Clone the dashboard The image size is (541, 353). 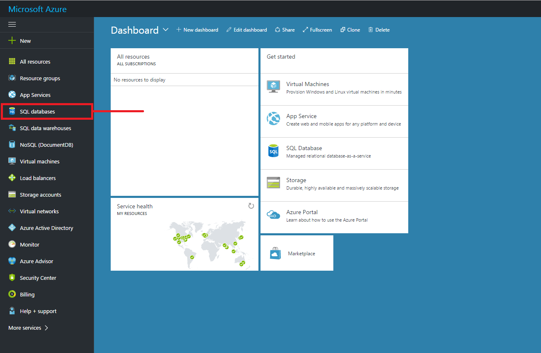350,30
